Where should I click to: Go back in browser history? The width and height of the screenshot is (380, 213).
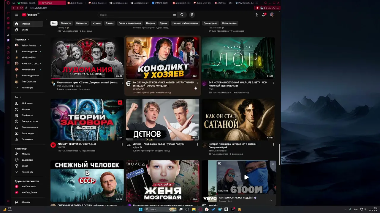coord(13,8)
